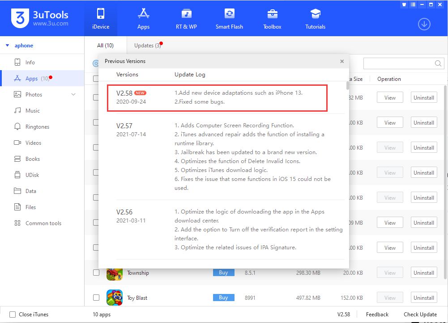Open Books in the sidebar
The image size is (448, 323).
tap(42, 159)
